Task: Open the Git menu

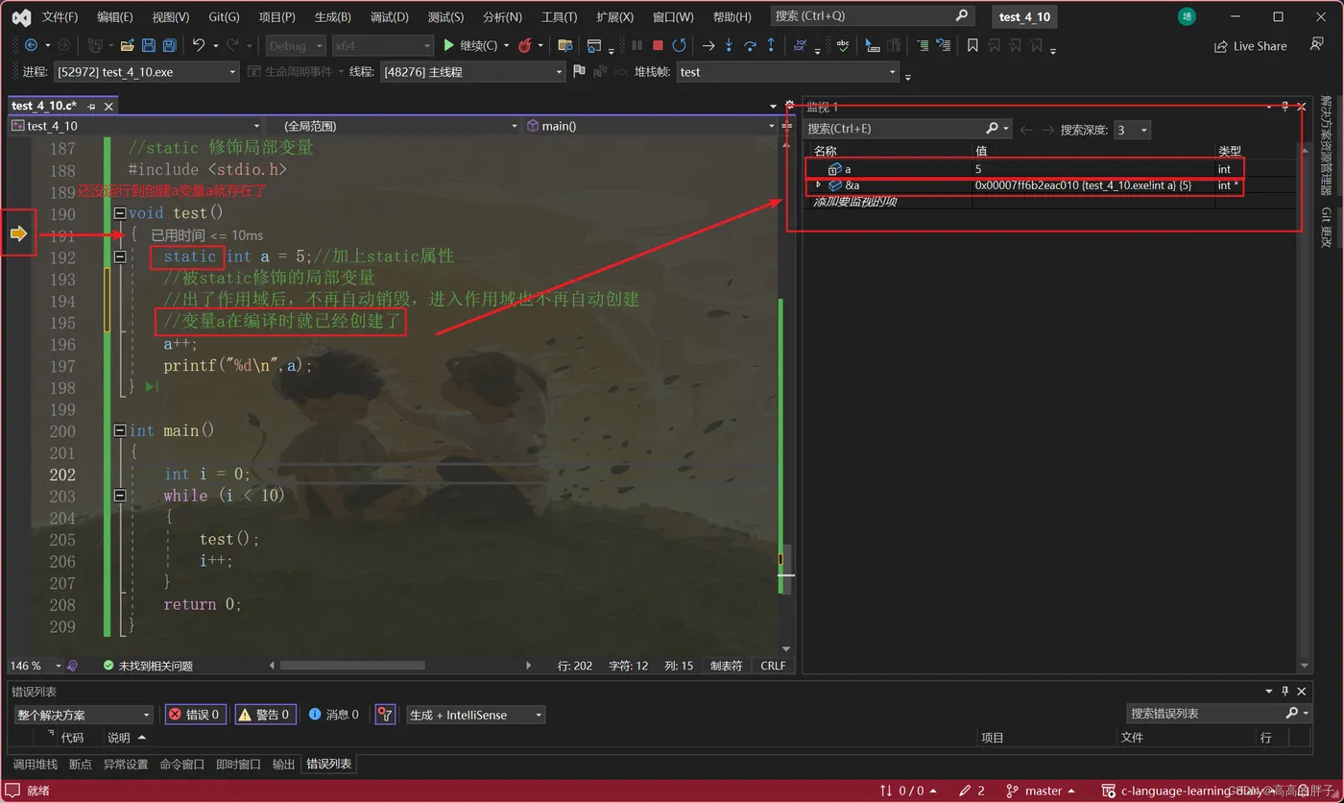Action: point(225,17)
